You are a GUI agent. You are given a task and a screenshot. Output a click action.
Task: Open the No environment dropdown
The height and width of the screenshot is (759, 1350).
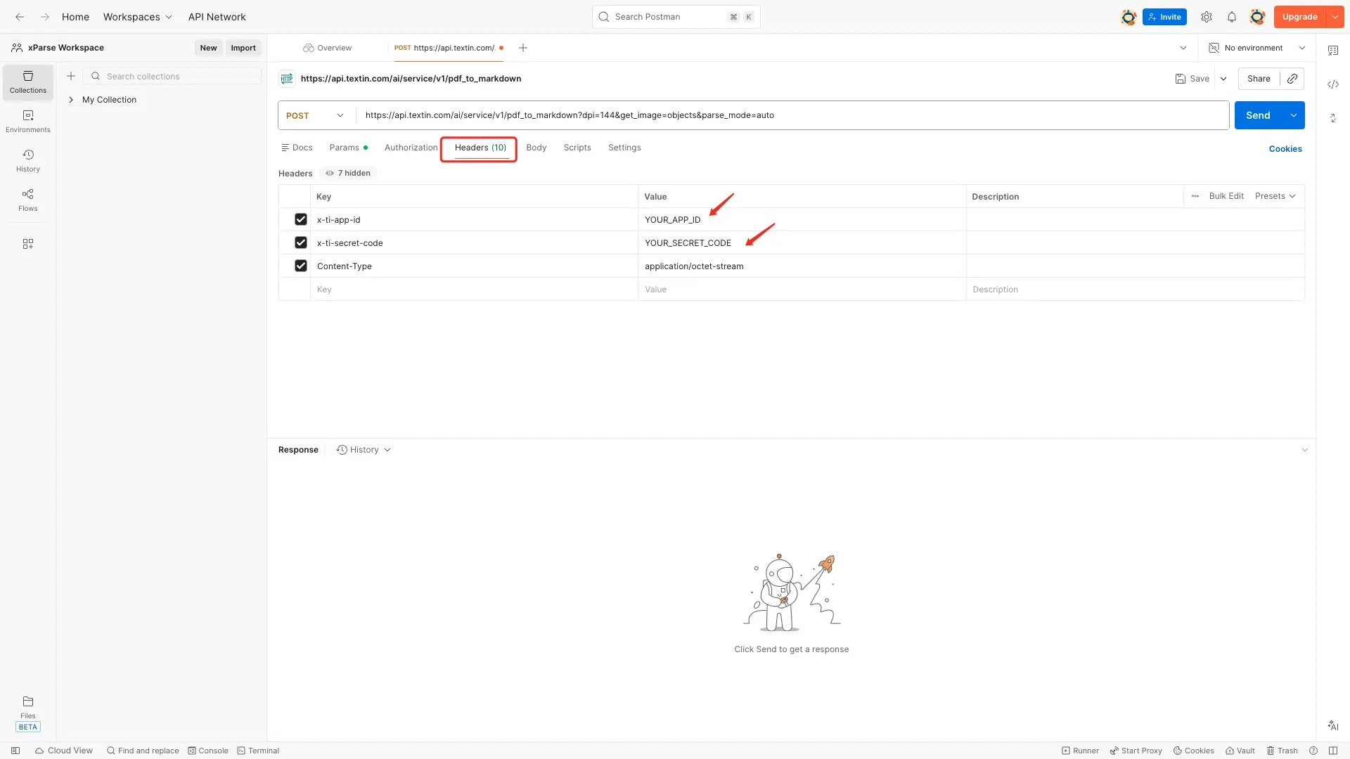1256,48
